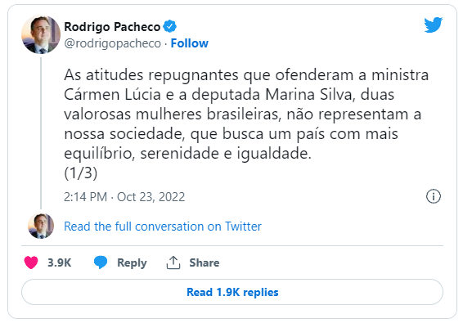The image size is (463, 323).
Task: Click the (1/3) thread marker text
Action: (81, 173)
